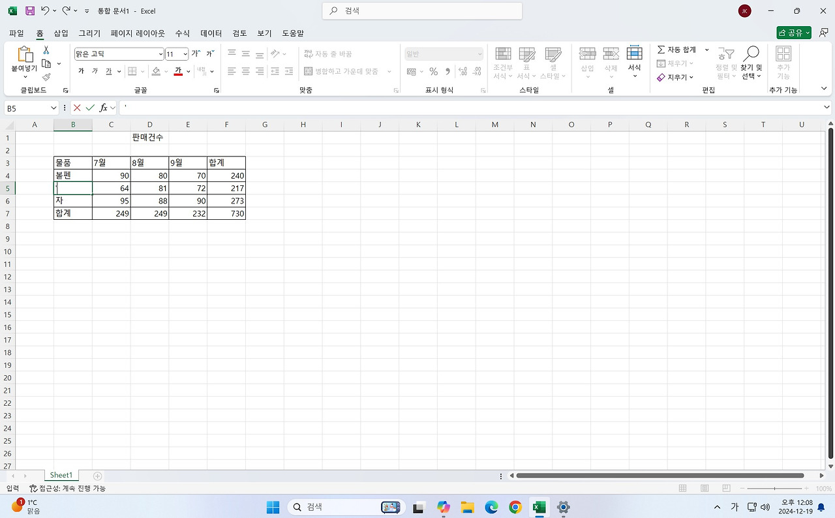The width and height of the screenshot is (835, 518).
Task: Open 지우기 clear dropdown
Action: (675, 77)
